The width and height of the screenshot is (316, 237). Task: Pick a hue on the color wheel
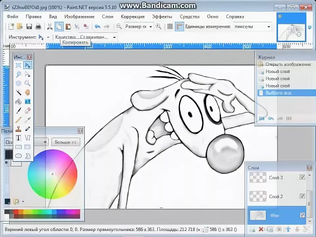pyautogui.click(x=52, y=174)
